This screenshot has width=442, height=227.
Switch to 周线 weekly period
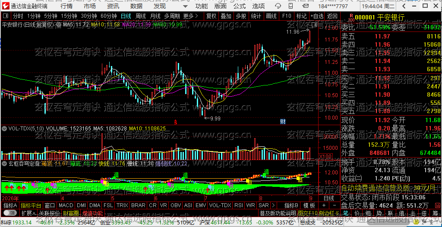point(140,16)
